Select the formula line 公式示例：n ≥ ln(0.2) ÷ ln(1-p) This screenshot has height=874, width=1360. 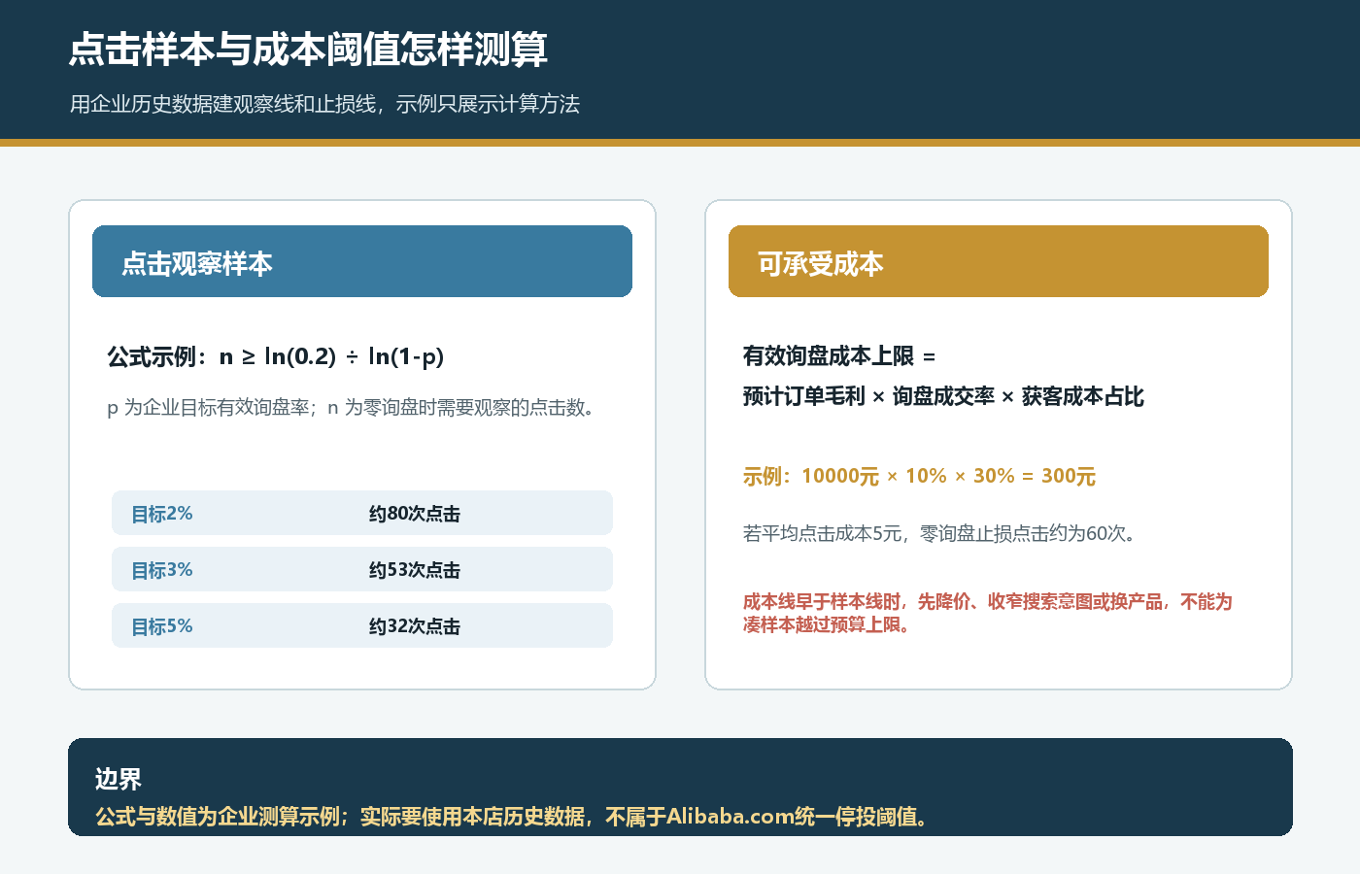pos(276,356)
